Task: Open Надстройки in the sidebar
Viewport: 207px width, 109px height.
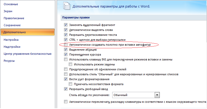Action: point(12,47)
